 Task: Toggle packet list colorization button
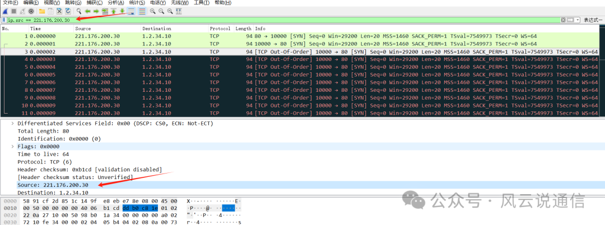coord(142,11)
